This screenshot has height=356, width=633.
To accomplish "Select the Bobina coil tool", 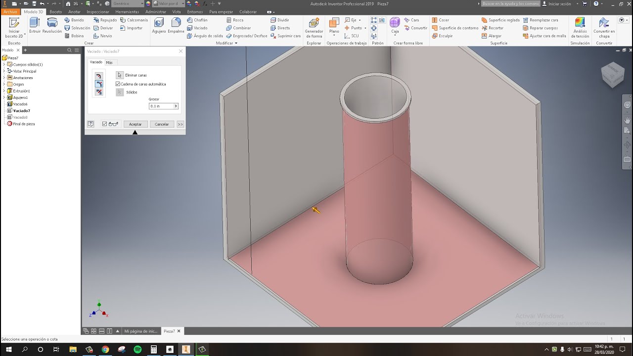I will tap(74, 36).
